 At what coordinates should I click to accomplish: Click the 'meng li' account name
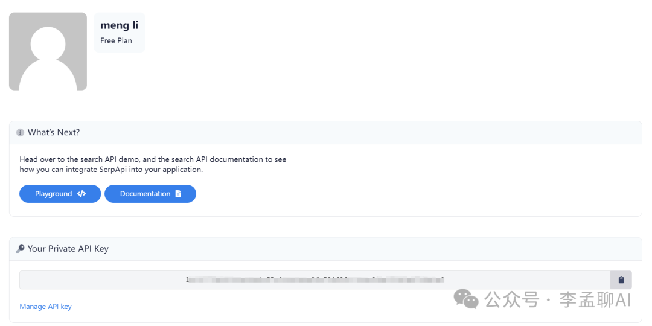pos(120,25)
